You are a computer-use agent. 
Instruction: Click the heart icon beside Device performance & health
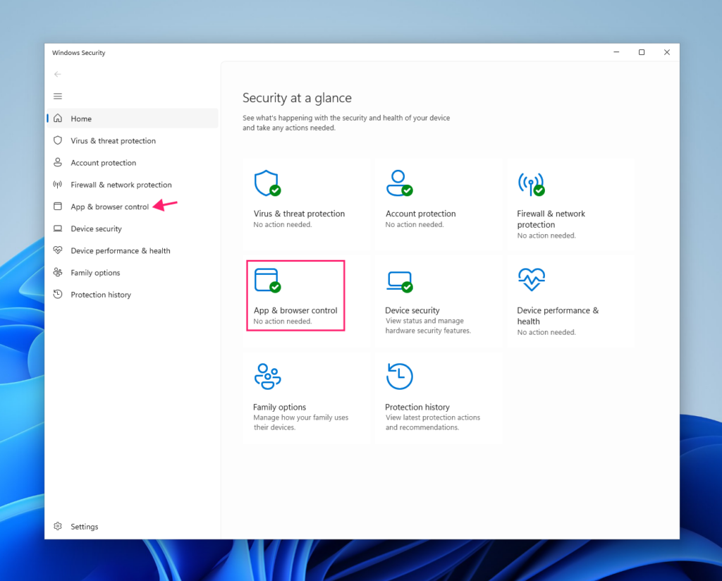[x=58, y=250]
